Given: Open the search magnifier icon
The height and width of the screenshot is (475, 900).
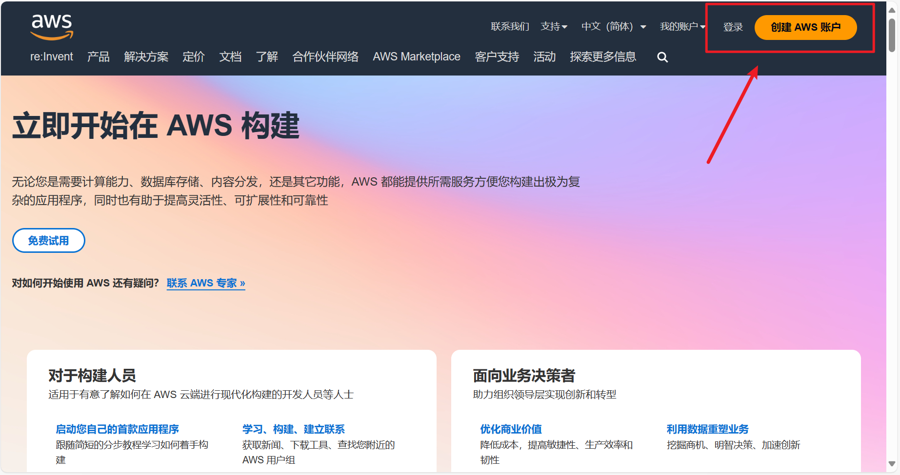Looking at the screenshot, I should (662, 57).
